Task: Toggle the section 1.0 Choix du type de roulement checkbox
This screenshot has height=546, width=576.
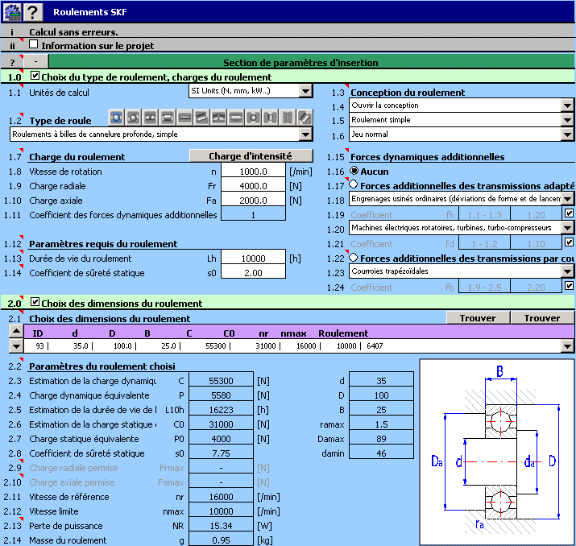Action: (35, 76)
